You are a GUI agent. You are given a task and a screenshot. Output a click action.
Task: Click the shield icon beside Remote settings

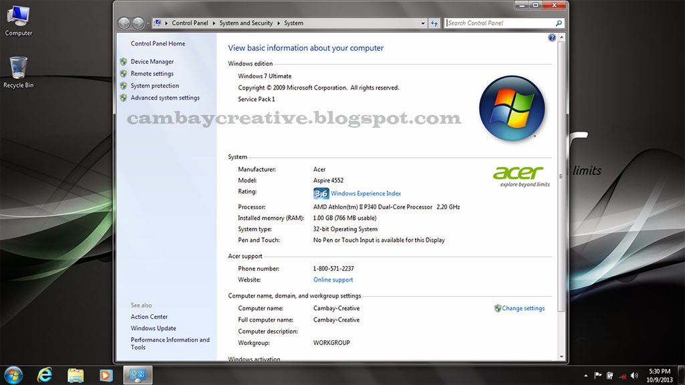123,74
